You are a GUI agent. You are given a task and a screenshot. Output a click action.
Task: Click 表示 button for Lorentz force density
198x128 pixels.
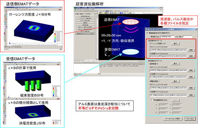[175, 44]
